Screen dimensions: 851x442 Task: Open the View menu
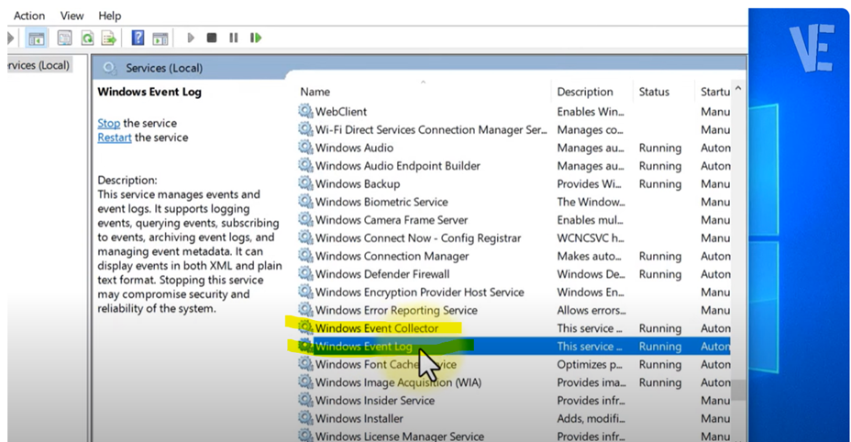point(72,16)
